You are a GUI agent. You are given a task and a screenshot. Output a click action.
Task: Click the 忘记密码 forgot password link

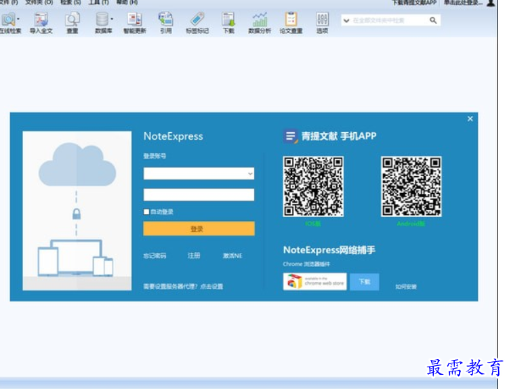point(155,256)
